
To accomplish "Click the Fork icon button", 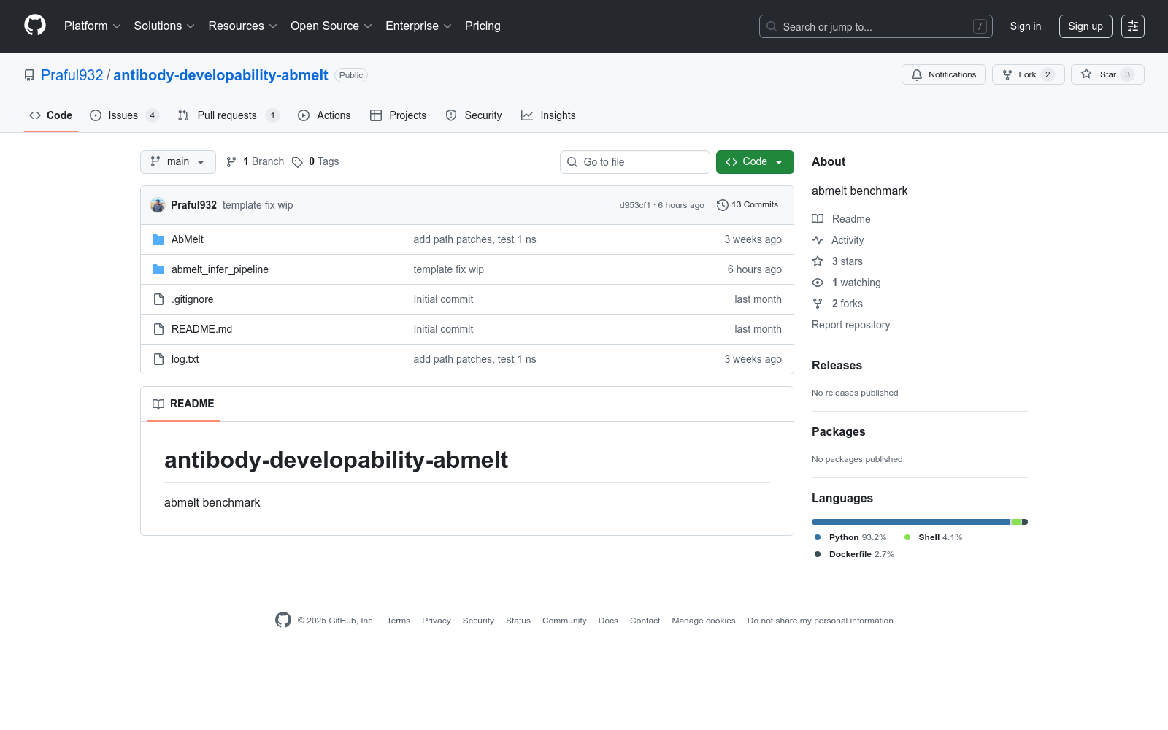I will (1007, 74).
